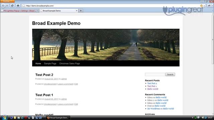Click the system clock in the taskbar

click(210, 118)
